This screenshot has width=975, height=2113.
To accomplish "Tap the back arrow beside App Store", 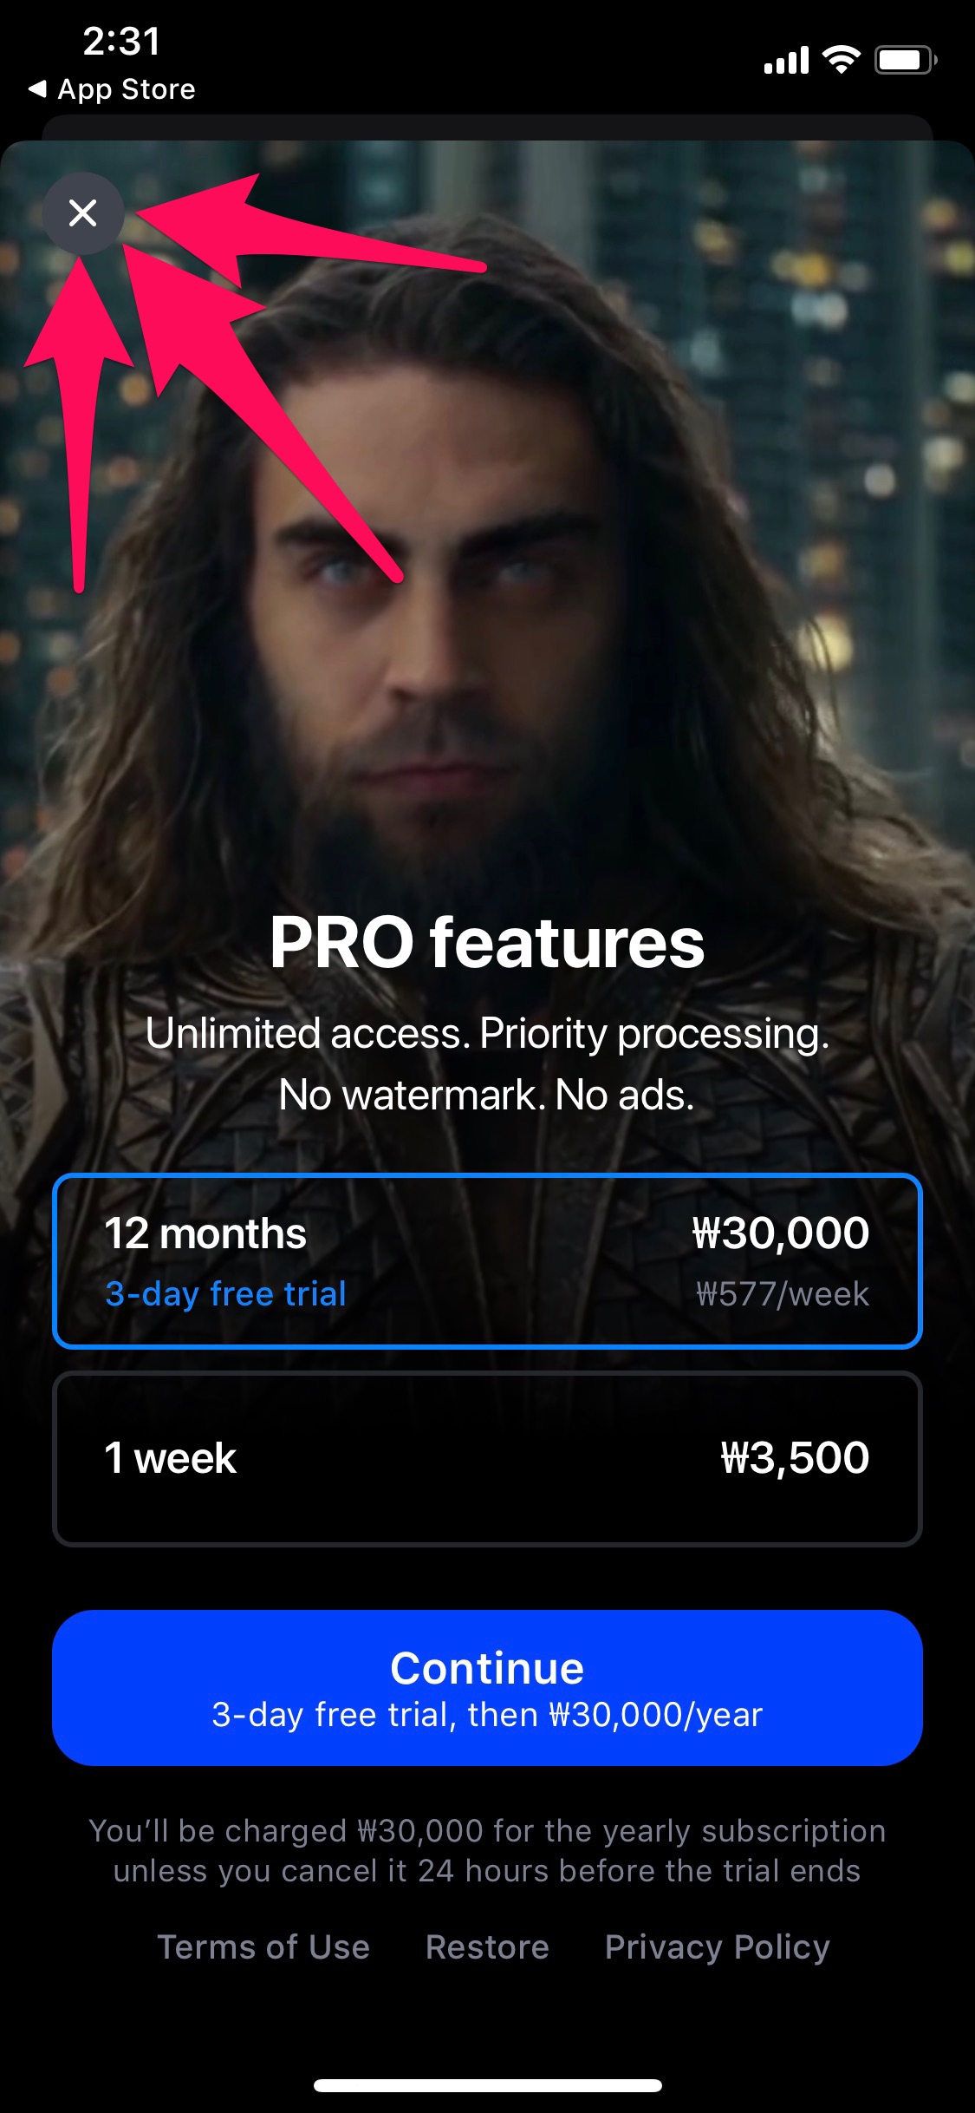I will [x=36, y=88].
